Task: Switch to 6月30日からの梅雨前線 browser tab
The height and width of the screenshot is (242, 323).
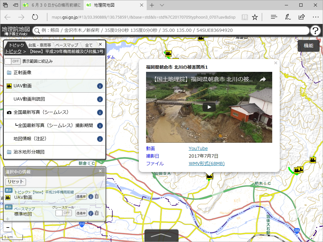Action: point(52,5)
